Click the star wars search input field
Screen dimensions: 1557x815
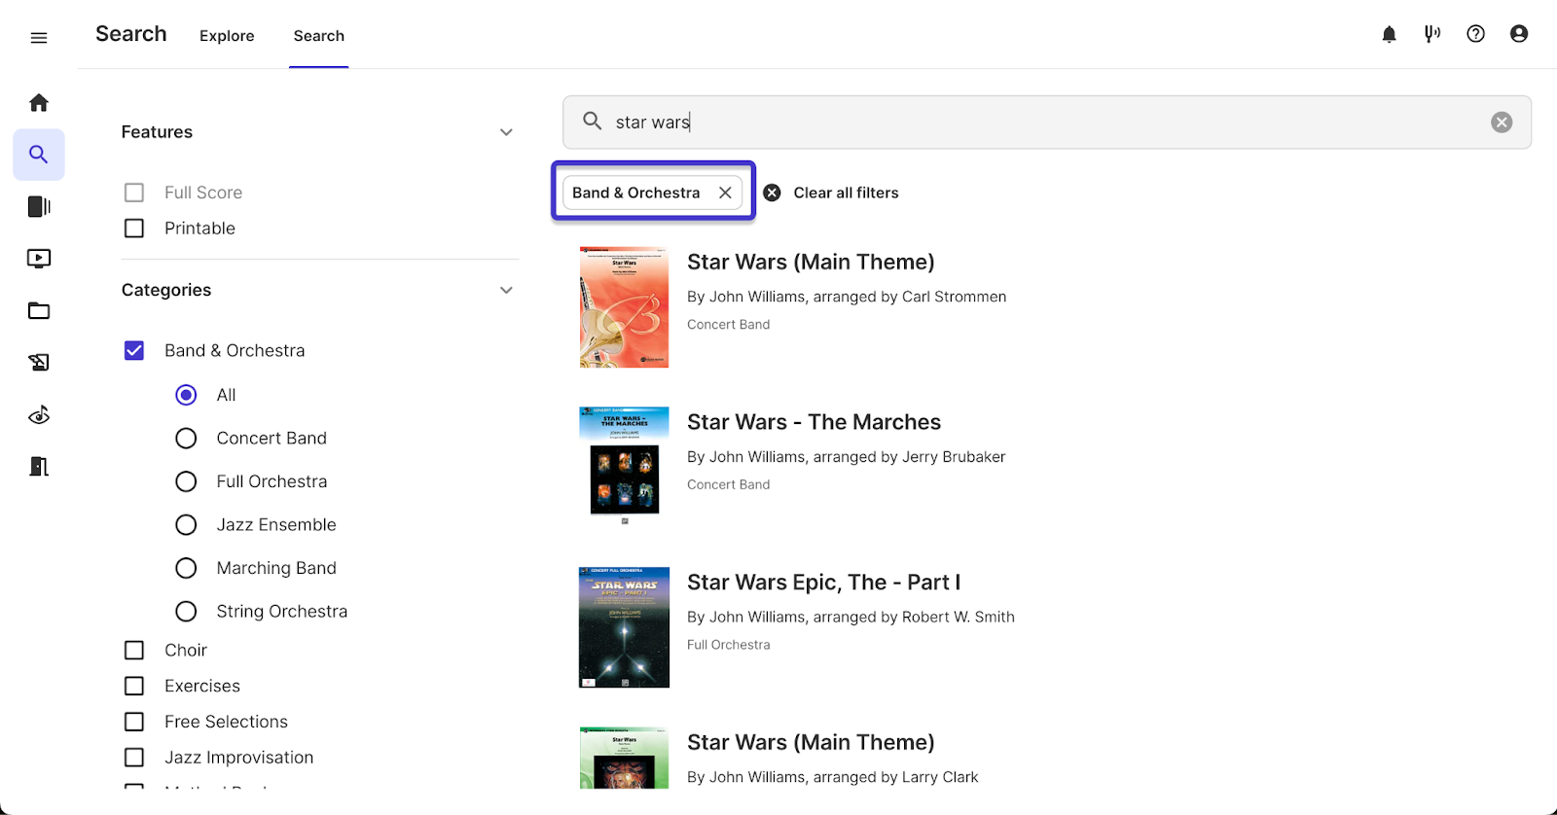coord(1047,123)
